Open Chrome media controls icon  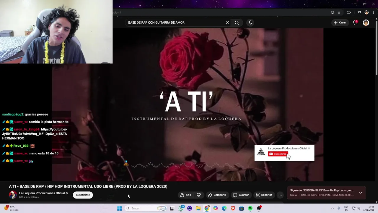click(359, 12)
